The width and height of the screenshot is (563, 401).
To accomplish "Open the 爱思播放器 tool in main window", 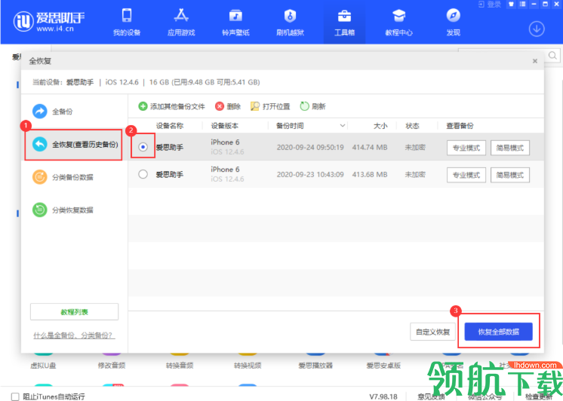I will 315,360.
